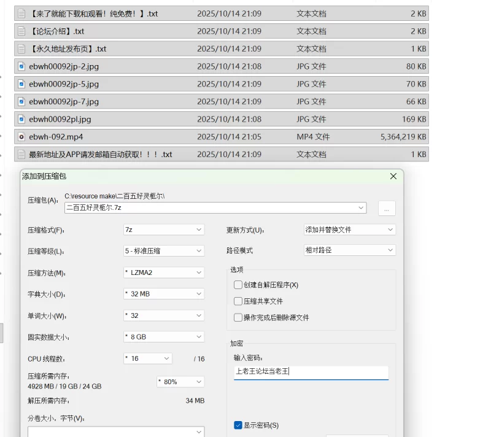Open the 压缩等级 dropdown

tap(163, 251)
